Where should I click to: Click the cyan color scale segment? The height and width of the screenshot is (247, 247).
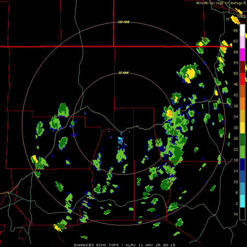[242, 201]
